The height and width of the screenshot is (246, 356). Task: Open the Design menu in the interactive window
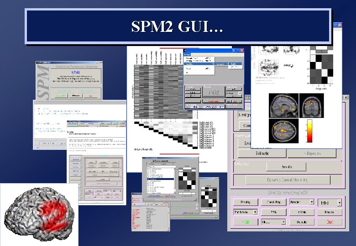tap(187, 54)
